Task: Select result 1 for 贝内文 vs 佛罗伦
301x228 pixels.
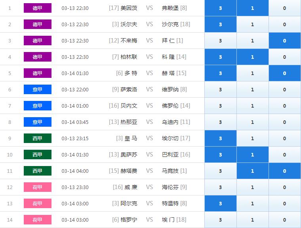Action: coord(252,106)
